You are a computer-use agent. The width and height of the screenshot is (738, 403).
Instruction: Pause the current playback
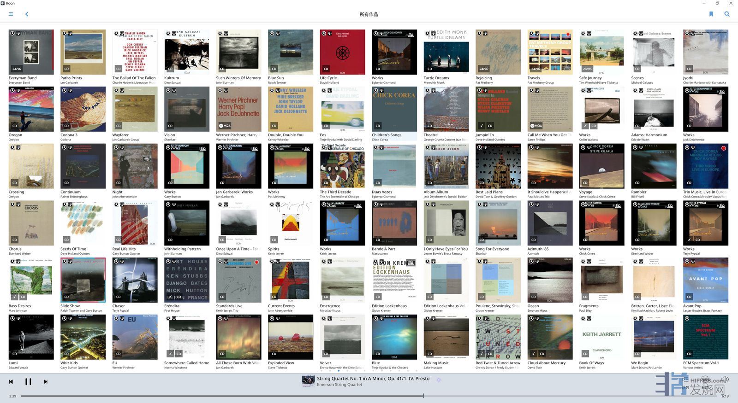tap(28, 381)
